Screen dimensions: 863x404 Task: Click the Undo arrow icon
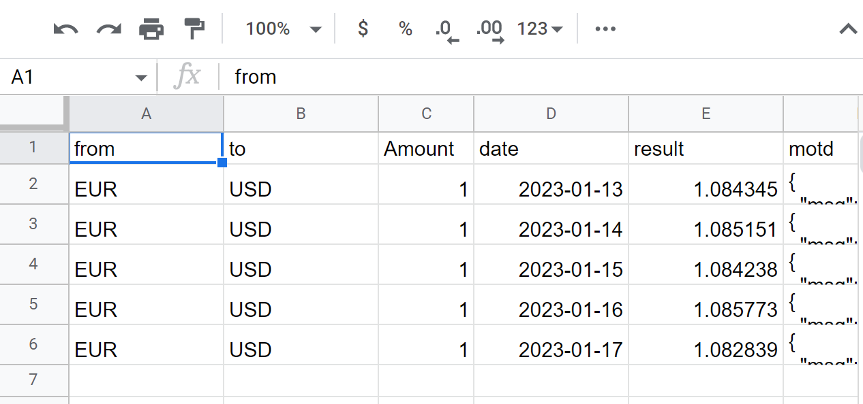[x=65, y=29]
